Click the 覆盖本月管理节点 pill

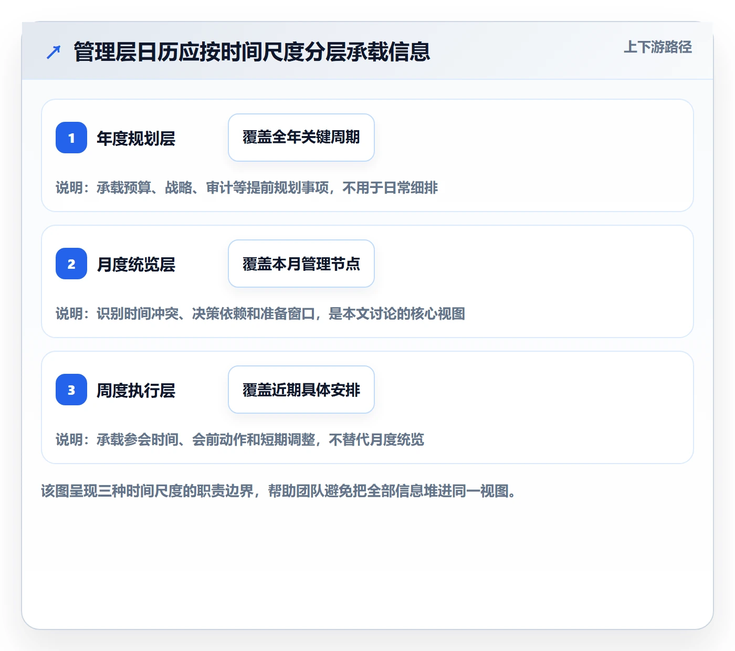[301, 264]
